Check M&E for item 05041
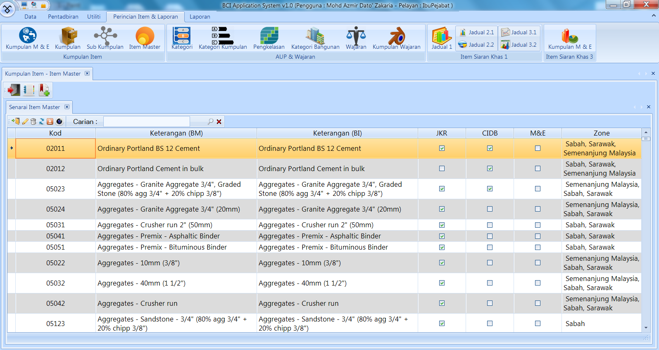659x350 pixels. pyautogui.click(x=538, y=236)
